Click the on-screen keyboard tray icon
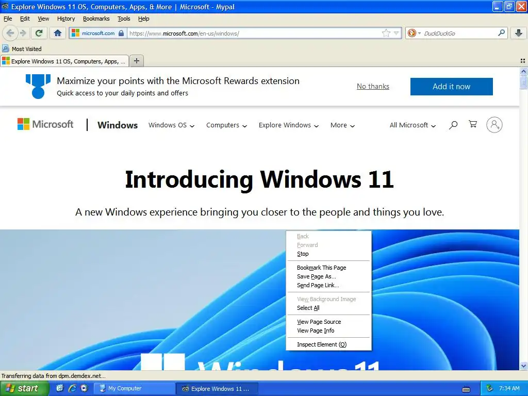Screen dimensions: 528x396 [x=466, y=389]
